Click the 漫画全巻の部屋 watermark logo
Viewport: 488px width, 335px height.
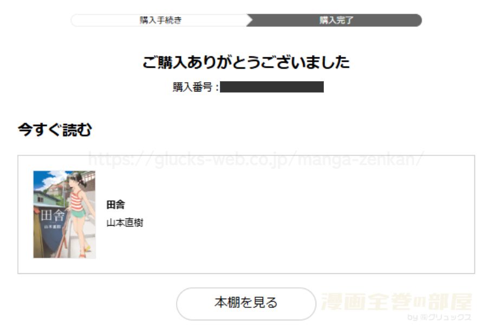(x=396, y=302)
